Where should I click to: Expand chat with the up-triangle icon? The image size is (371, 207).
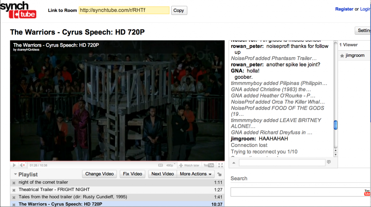click(234, 162)
